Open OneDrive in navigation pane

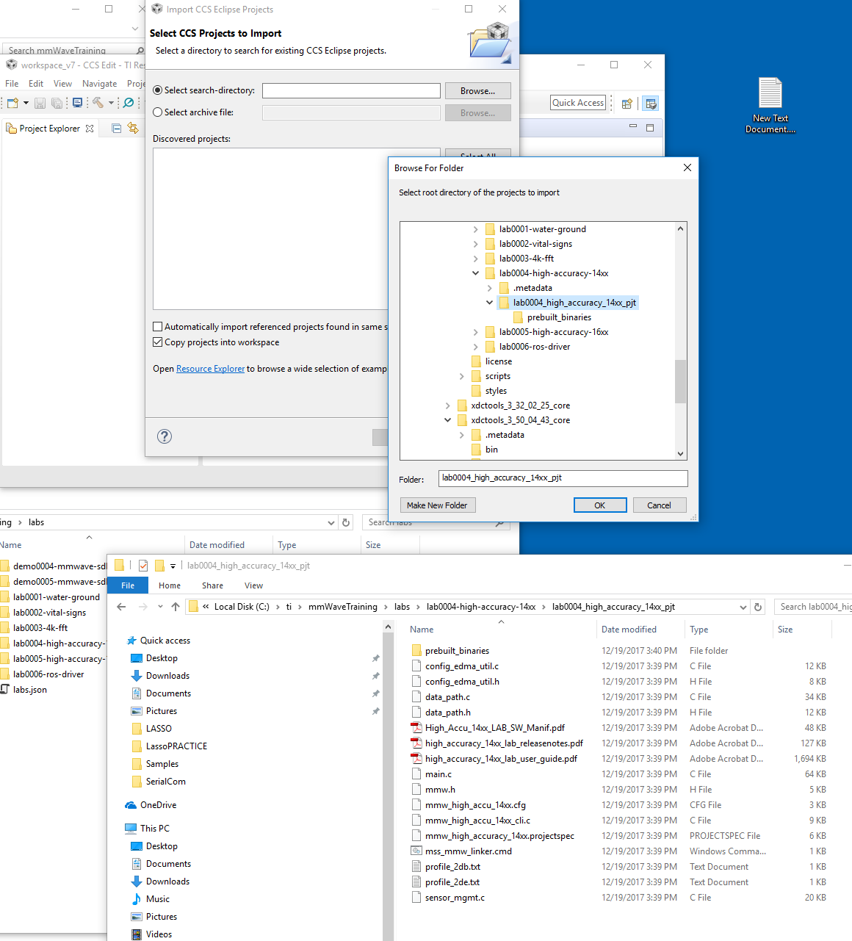pyautogui.click(x=158, y=805)
